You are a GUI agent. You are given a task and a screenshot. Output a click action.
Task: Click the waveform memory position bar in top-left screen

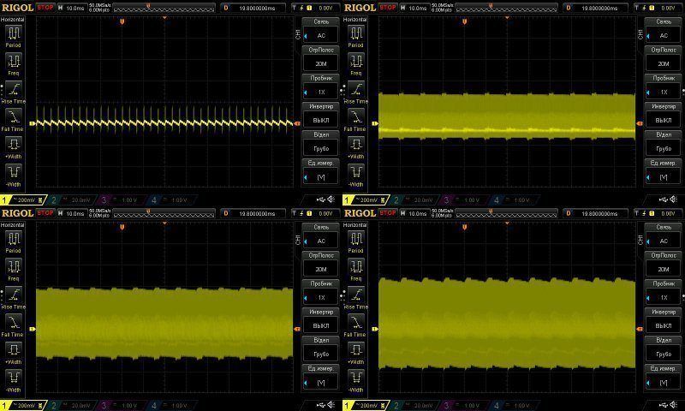point(164,8)
